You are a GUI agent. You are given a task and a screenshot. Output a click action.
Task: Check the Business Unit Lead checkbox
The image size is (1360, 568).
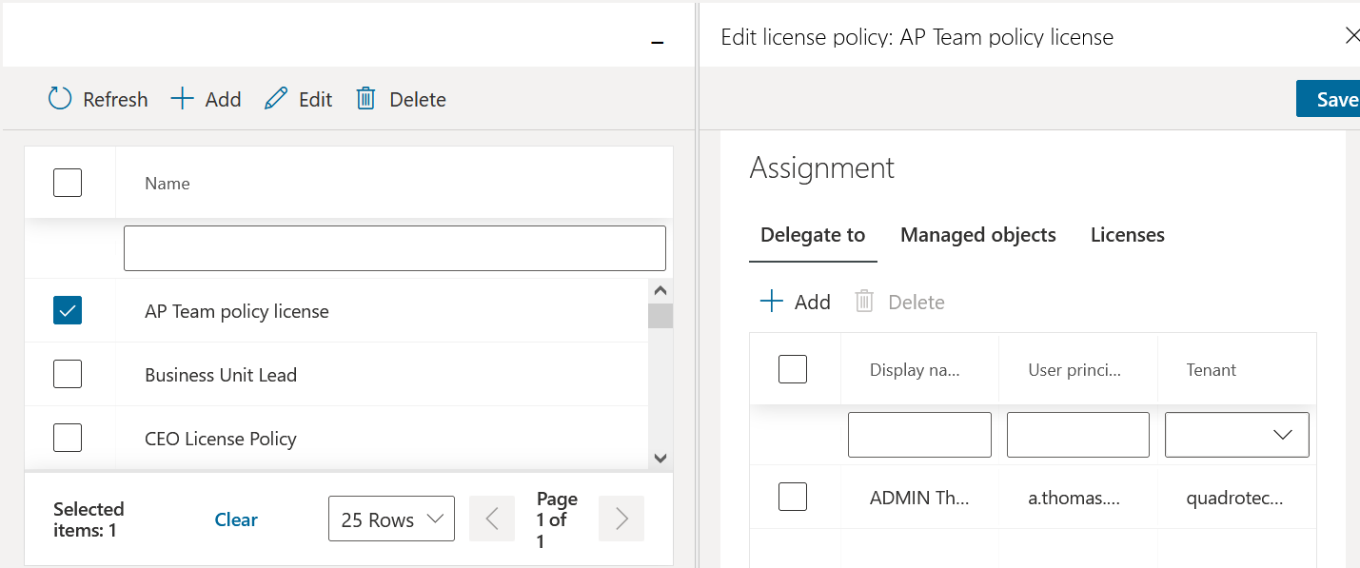pos(68,374)
